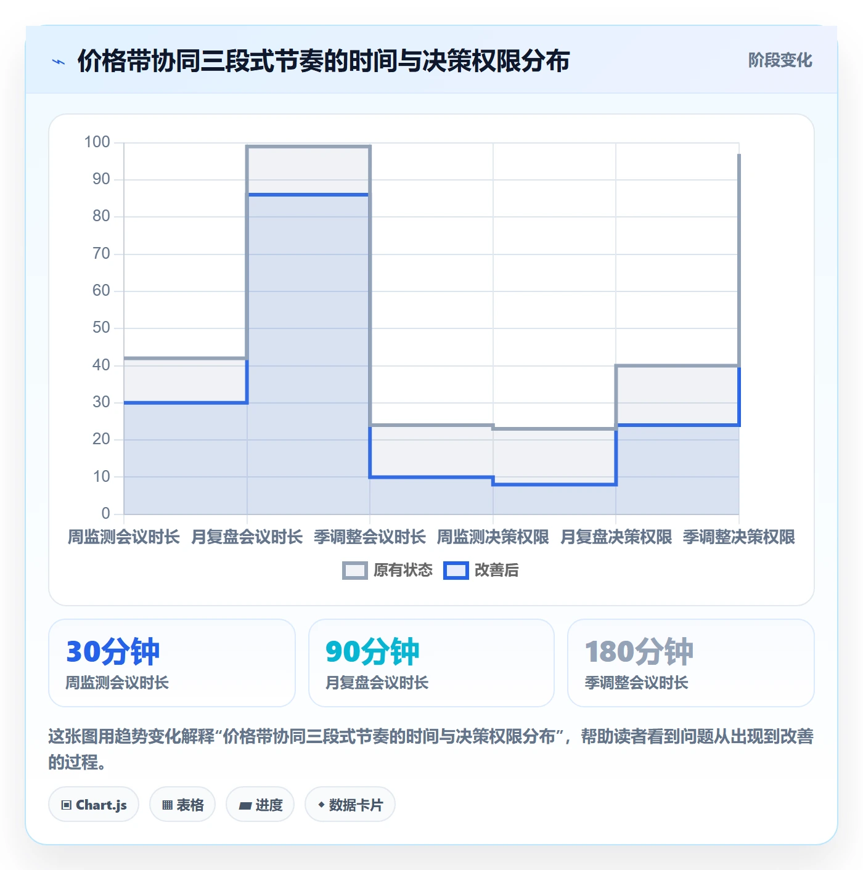863x870 pixels.
Task: Click the chart title 价格带协同三段式节奏的时间与决策权限分布
Action: point(324,61)
